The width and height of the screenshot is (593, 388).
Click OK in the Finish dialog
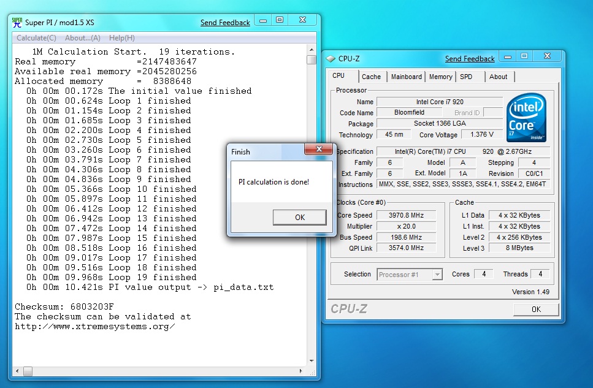click(299, 218)
